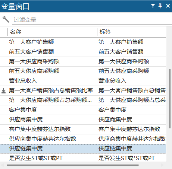
Task: Close the 变量窗口 panel
Action: tap(168, 6)
